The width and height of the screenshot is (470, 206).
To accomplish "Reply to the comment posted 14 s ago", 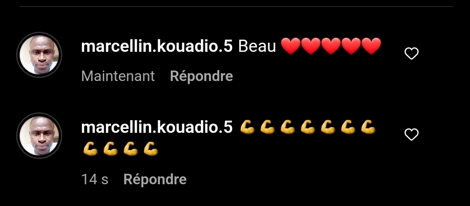I will [155, 179].
